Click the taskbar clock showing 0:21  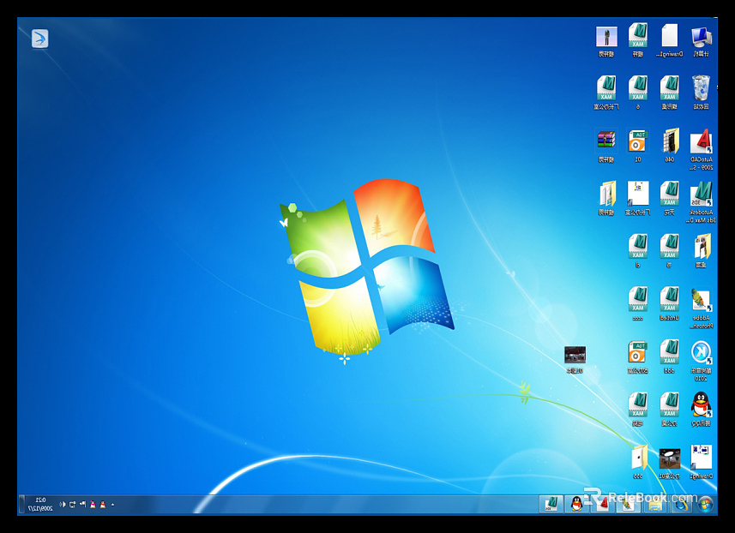(x=39, y=504)
